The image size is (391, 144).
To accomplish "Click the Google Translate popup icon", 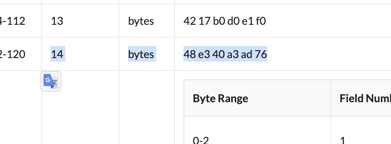I will pos(51,81).
